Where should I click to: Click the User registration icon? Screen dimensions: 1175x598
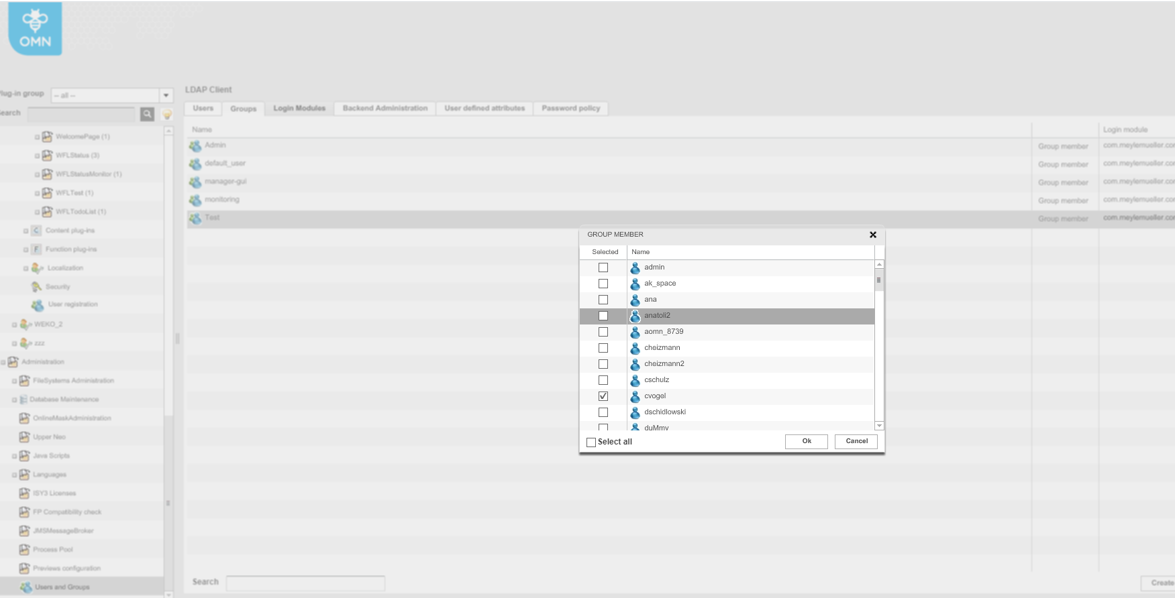38,305
